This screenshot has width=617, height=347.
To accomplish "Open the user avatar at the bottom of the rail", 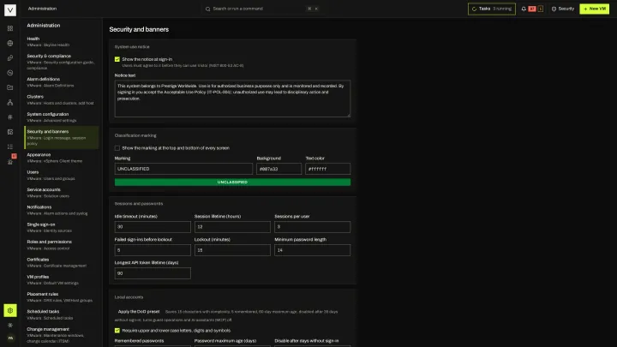I will 10,338.
